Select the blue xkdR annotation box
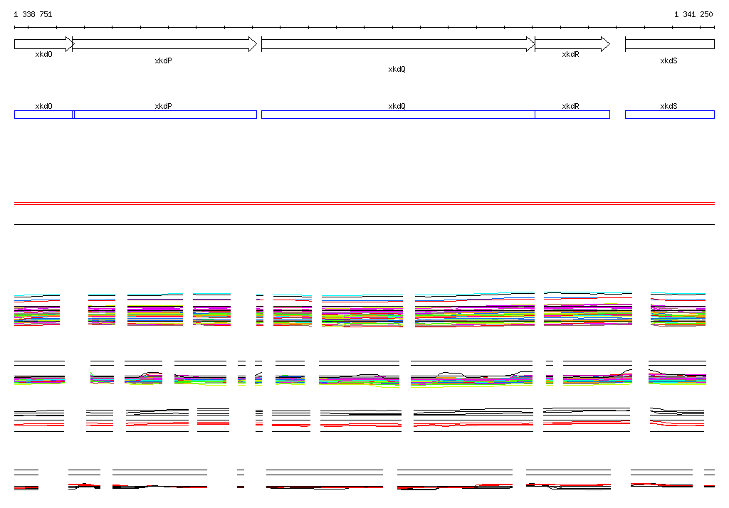The width and height of the screenshot is (729, 508). [572, 115]
